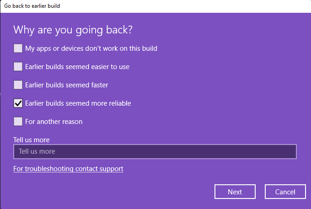Screen dimensions: 311x209
Task: Click the 'For another reason' label text
Action: (54, 121)
